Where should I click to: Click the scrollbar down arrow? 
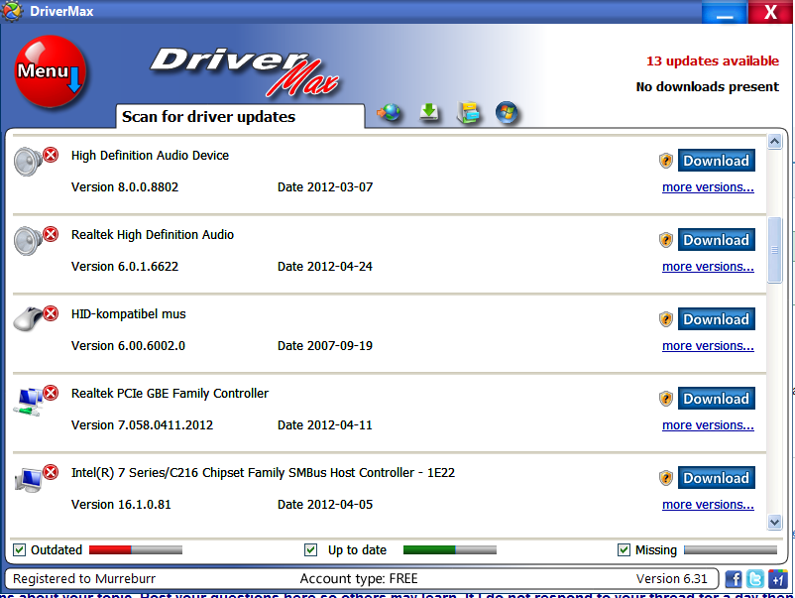click(x=774, y=522)
